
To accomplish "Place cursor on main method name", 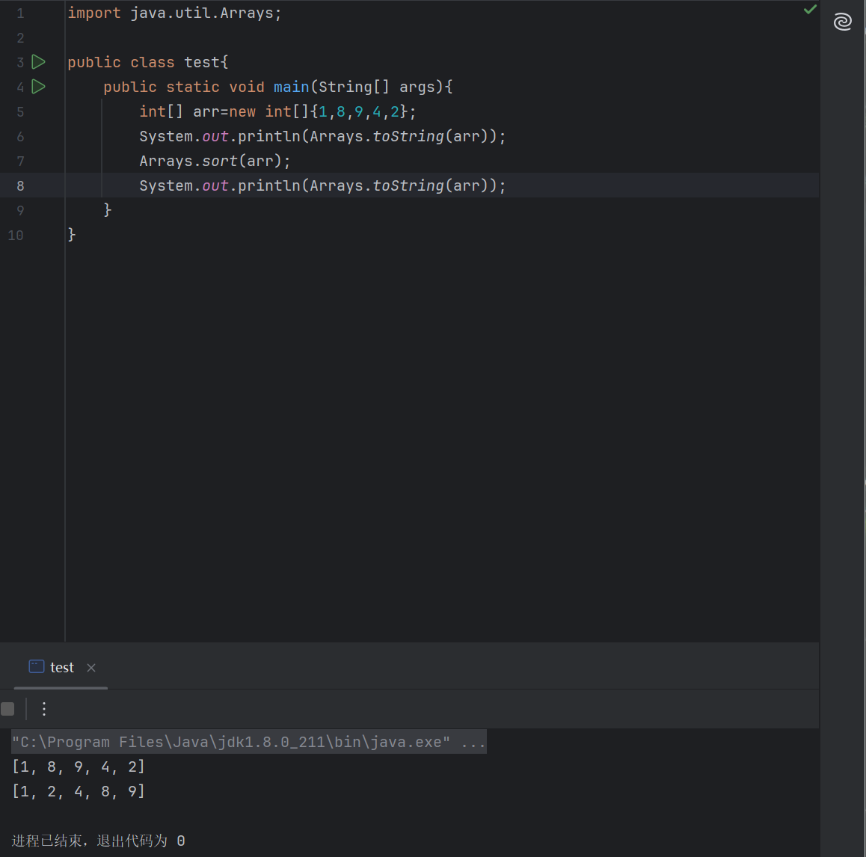I will coord(291,87).
